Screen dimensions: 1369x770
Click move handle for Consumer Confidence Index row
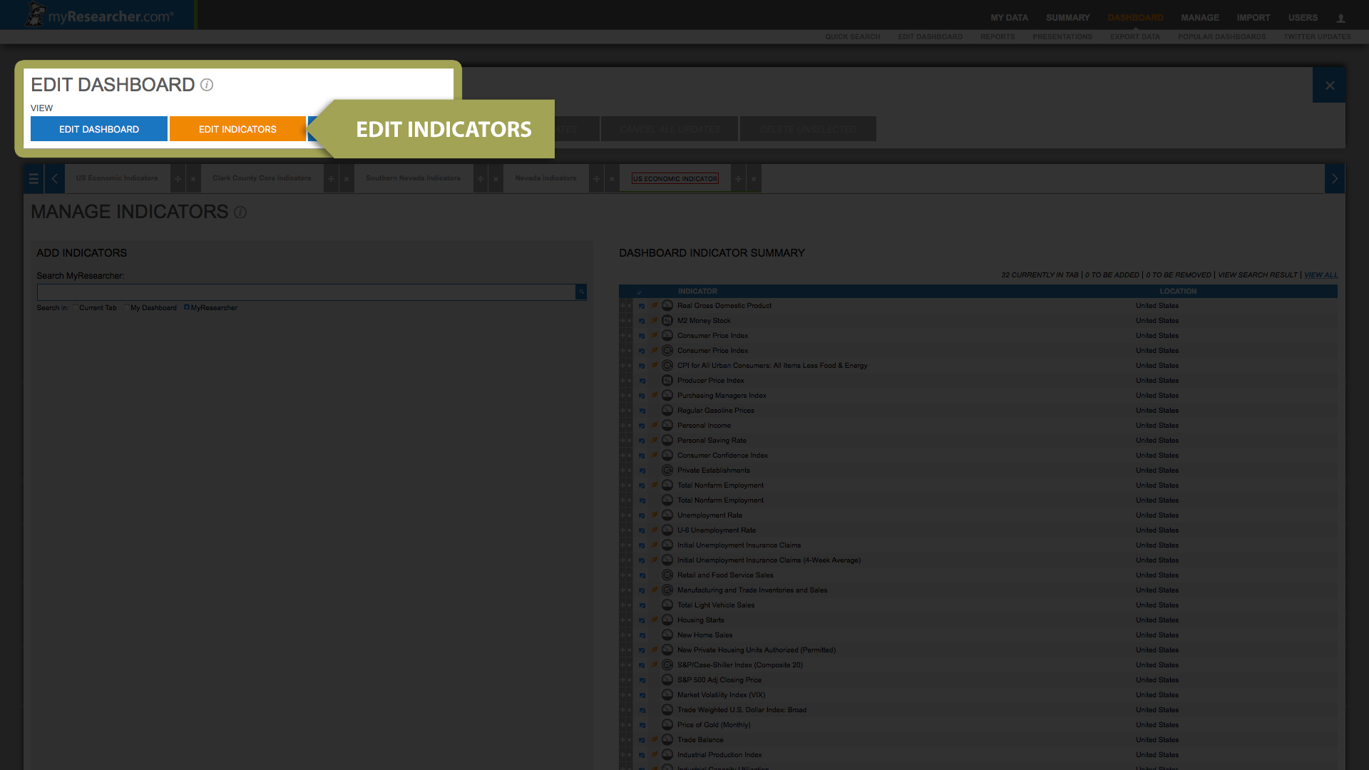point(622,456)
